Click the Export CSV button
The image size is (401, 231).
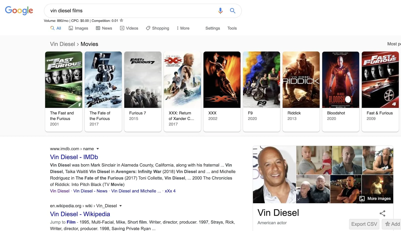(x=364, y=224)
